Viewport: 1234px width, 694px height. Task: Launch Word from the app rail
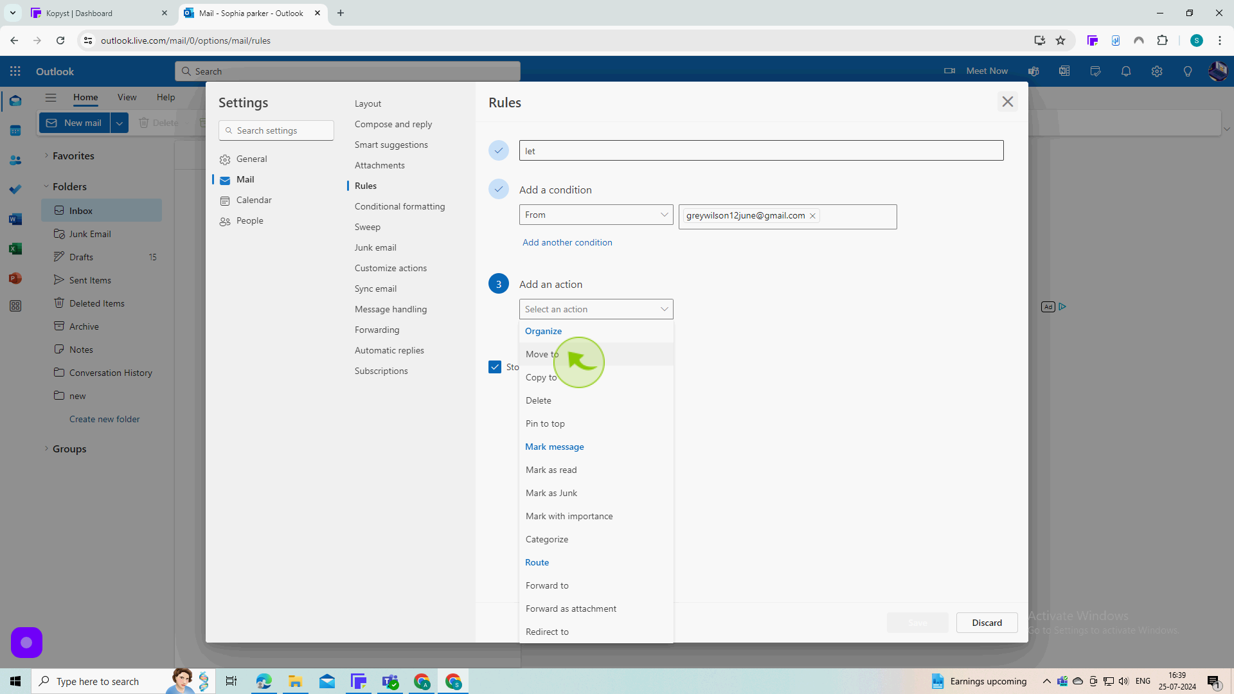click(15, 219)
